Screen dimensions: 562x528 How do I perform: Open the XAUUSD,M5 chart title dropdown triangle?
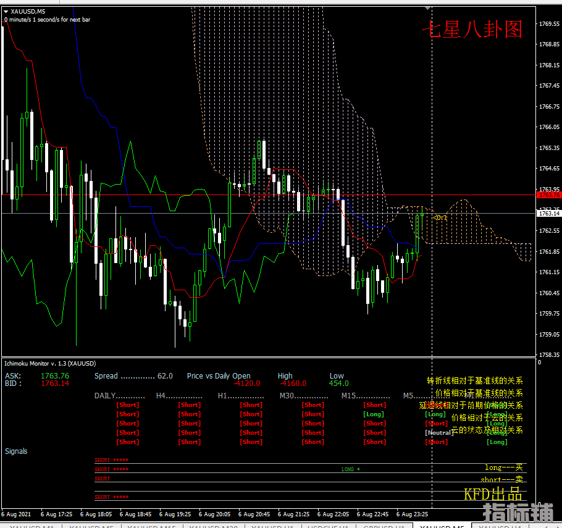click(x=6, y=12)
